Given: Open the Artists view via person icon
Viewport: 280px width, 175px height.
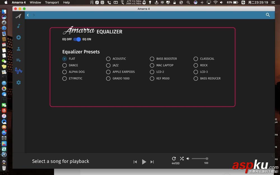Looking at the screenshot, I should tap(18, 49).
